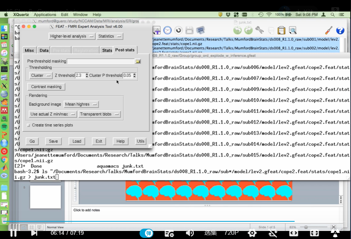The width and height of the screenshot is (351, 239).
Task: Click the Exit button in FEAT
Action: (99, 141)
